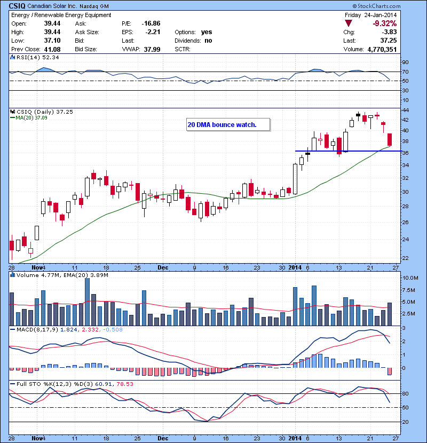Select the EPS value -2.21
Screen dimensions: 427x443
click(153, 32)
